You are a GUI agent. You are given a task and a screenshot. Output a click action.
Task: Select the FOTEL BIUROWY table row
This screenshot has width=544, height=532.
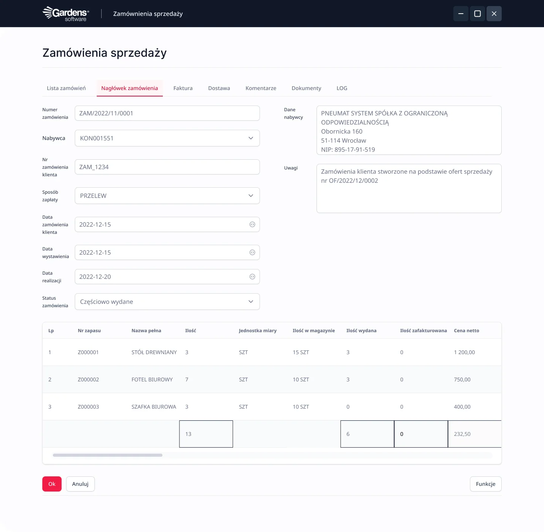point(152,380)
